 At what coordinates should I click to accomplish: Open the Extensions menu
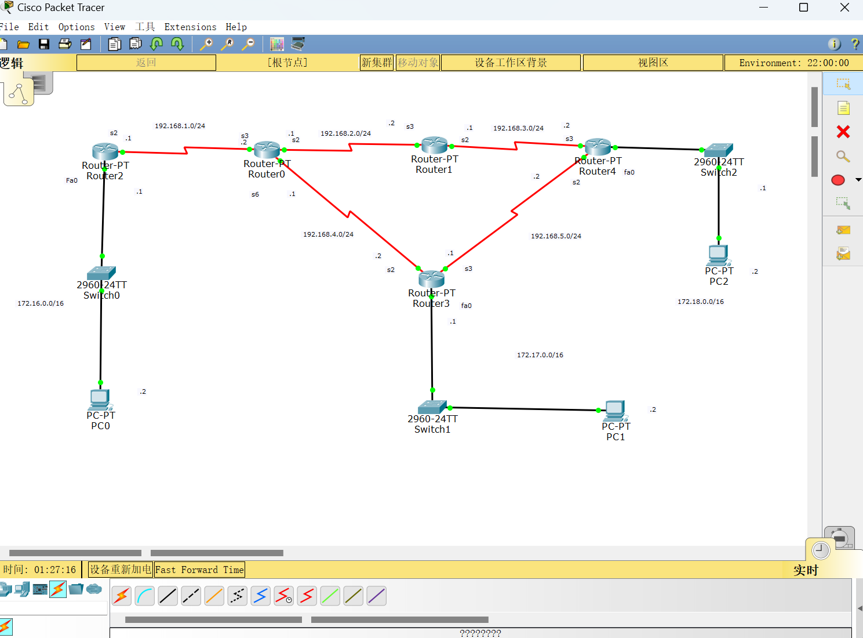pyautogui.click(x=190, y=27)
